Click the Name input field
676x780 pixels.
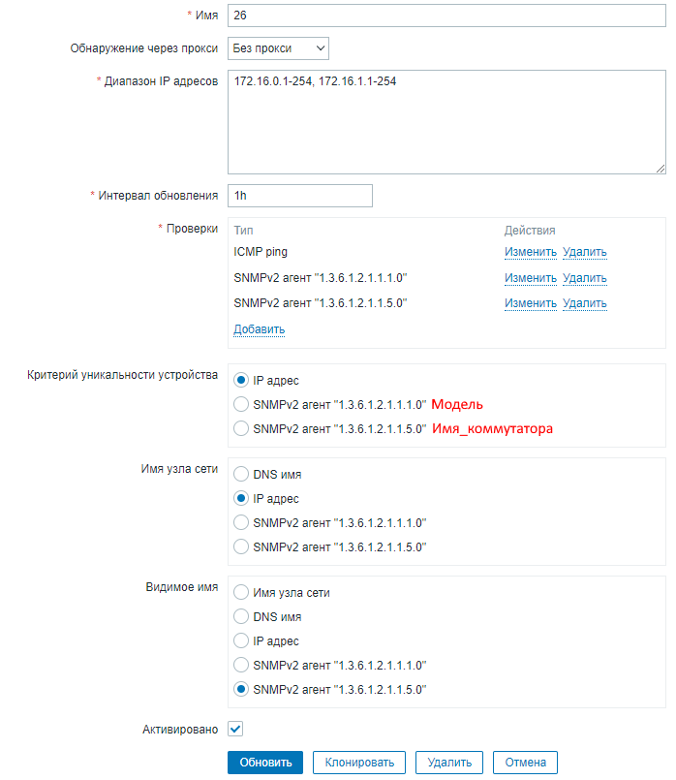click(446, 16)
